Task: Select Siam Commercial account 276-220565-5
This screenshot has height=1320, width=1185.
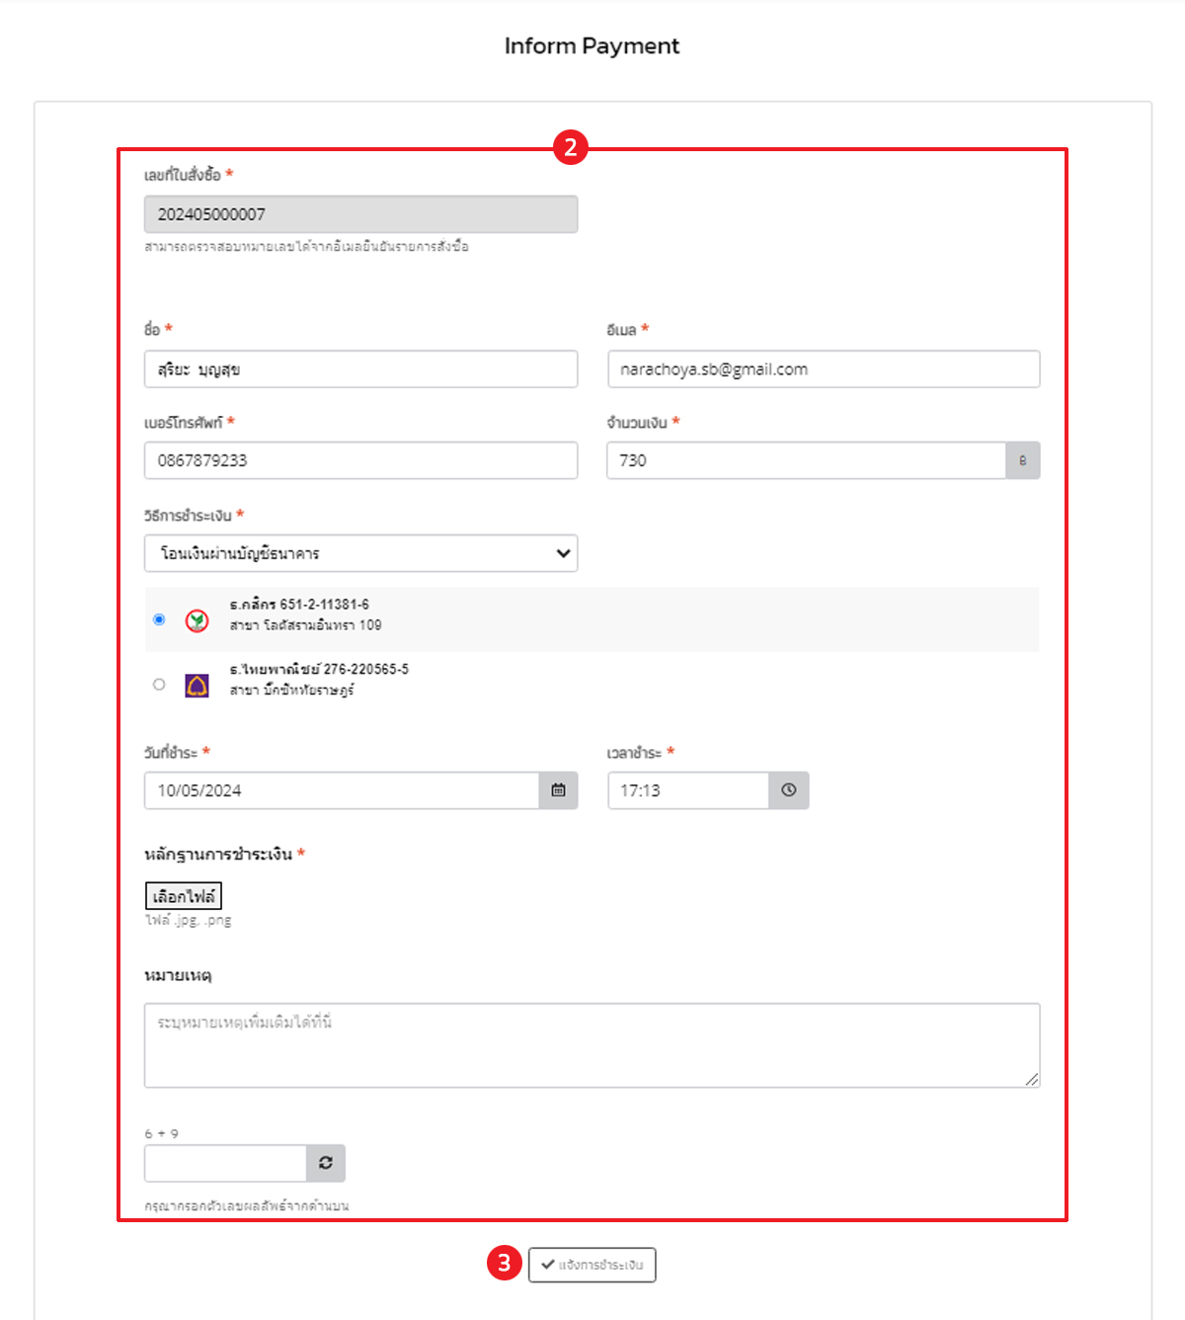Action: [x=159, y=685]
